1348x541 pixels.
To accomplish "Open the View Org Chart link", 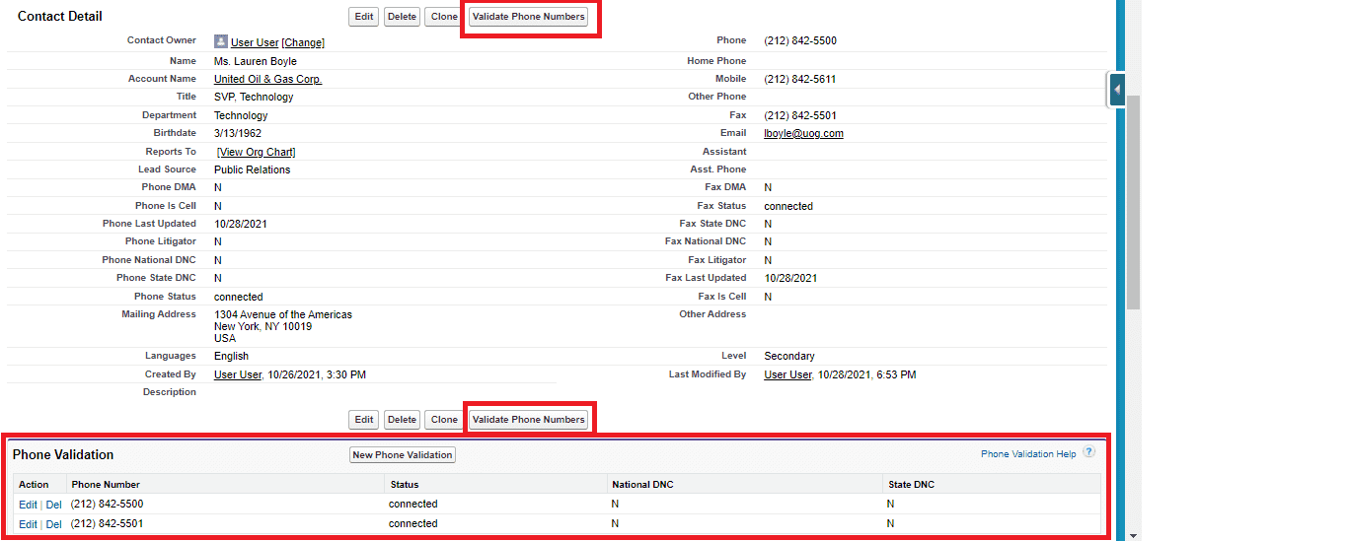I will [x=257, y=152].
